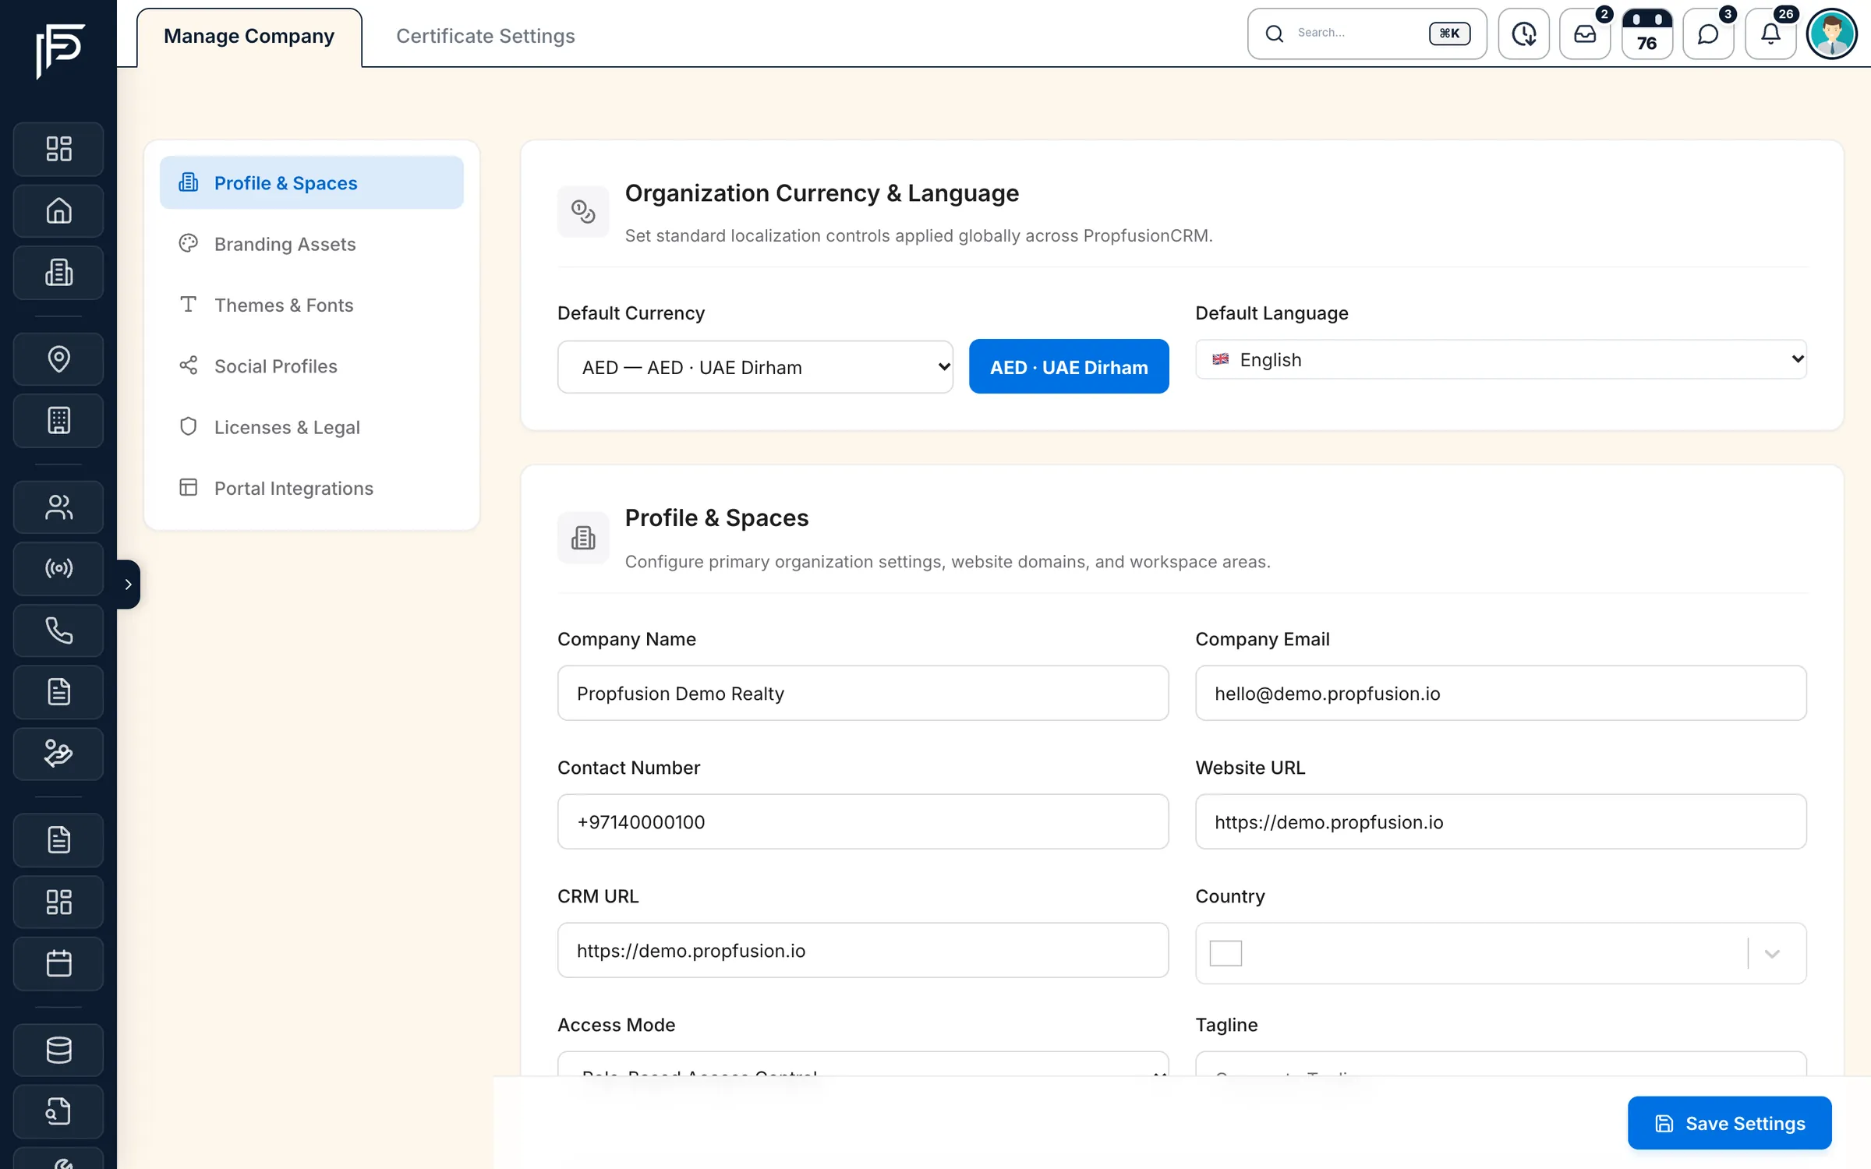Switch to Certificate Settings tab
The image size is (1871, 1169).
(485, 37)
